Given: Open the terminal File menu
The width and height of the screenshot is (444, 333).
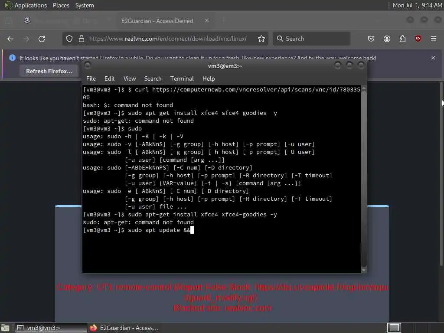Looking at the screenshot, I should coord(91,79).
